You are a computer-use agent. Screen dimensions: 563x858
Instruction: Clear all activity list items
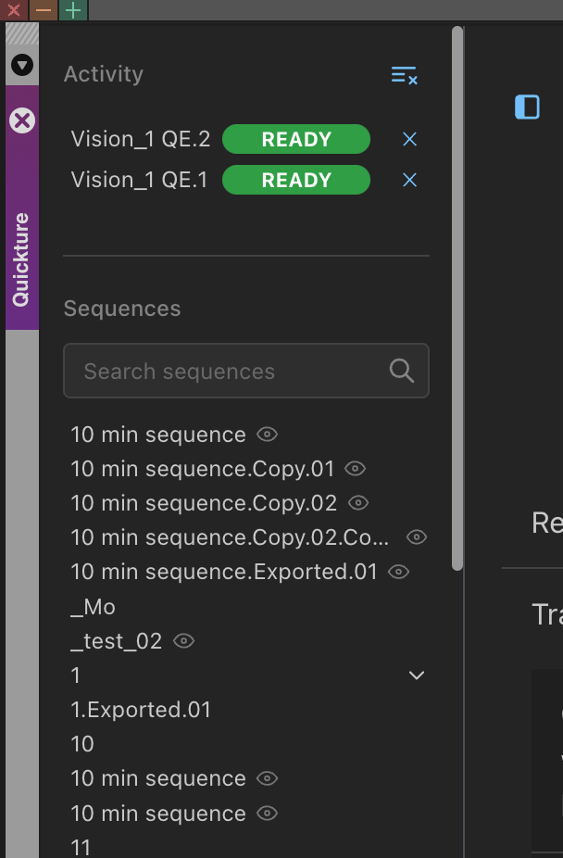[x=405, y=75]
